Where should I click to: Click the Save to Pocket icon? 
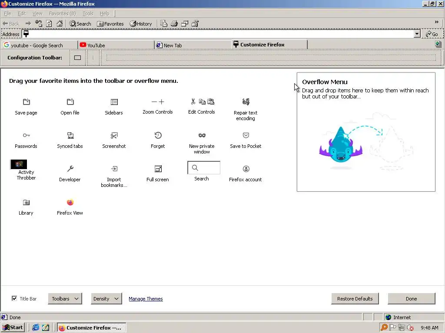click(x=246, y=135)
